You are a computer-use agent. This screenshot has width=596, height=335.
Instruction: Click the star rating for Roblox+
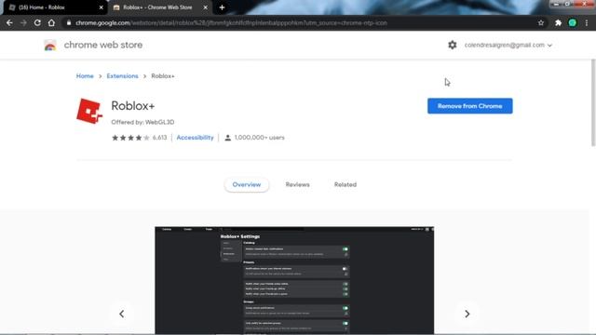point(130,138)
